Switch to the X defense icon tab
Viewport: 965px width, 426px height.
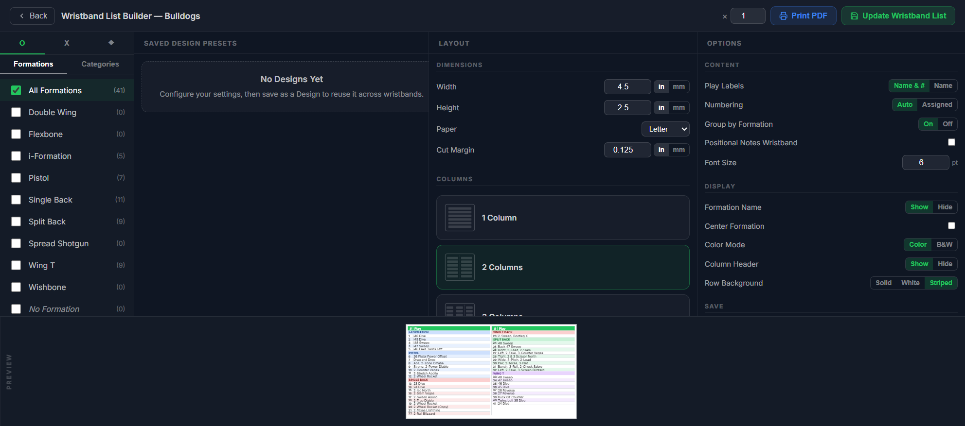67,43
